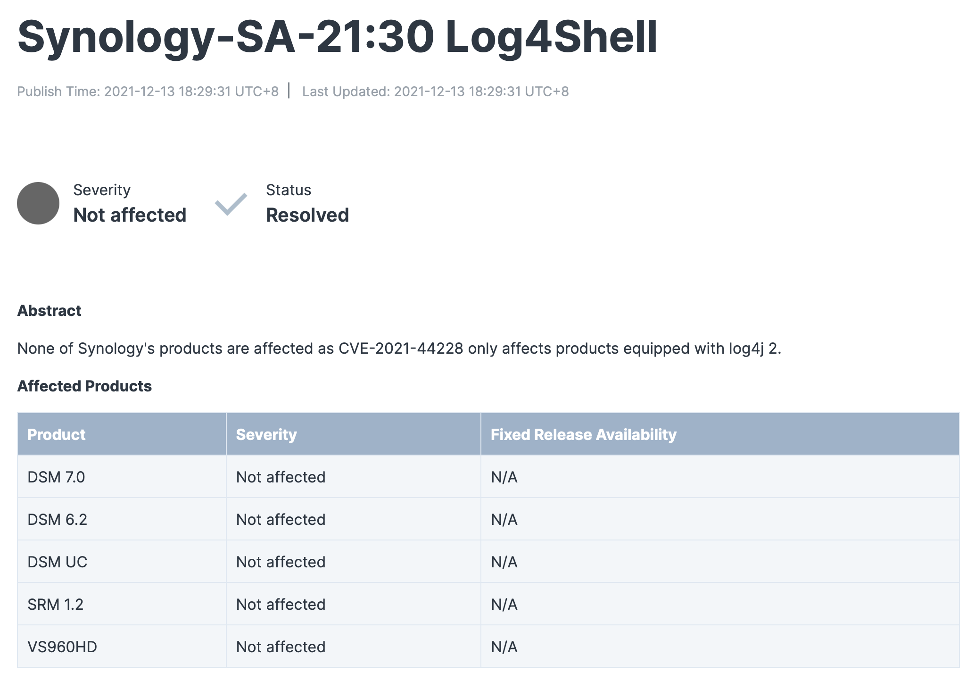Click Not affected in the VS960HD row
This screenshot has width=975, height=681.
point(281,647)
